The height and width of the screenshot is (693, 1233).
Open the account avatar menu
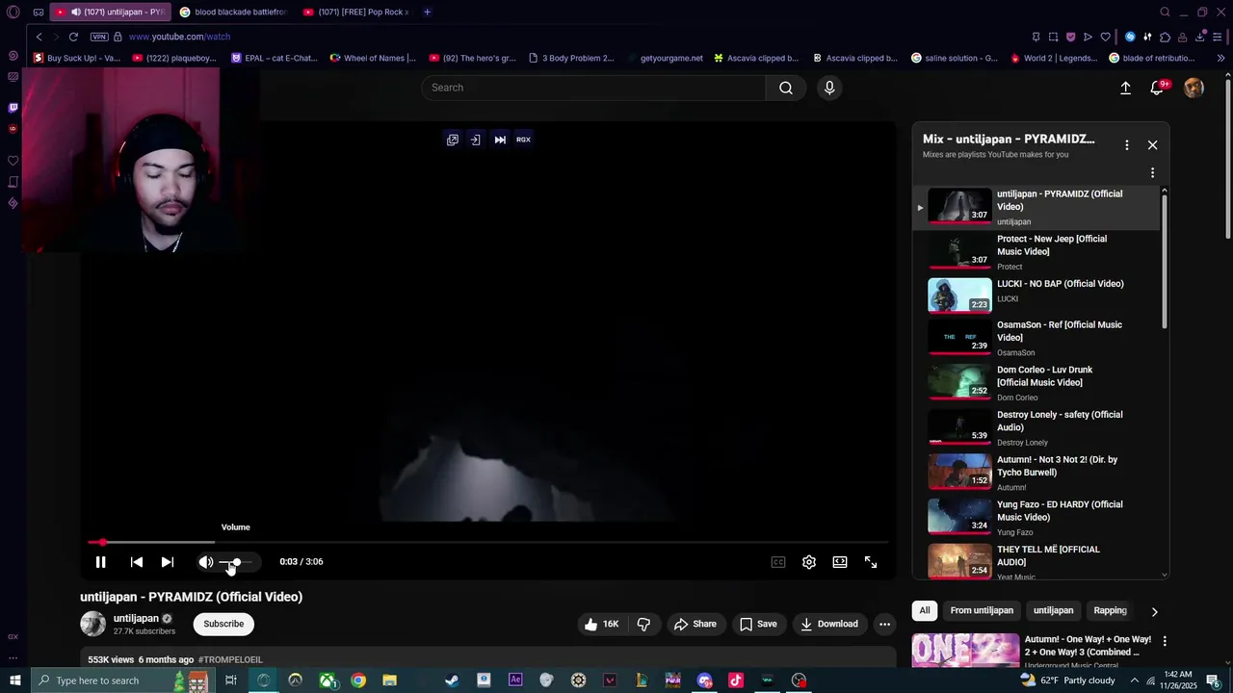click(x=1194, y=88)
